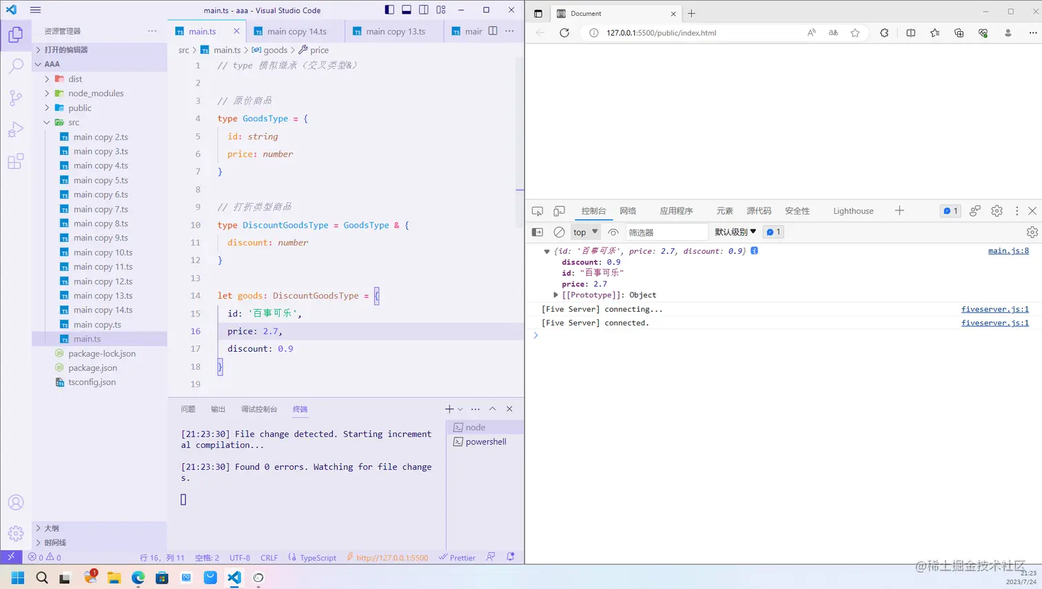Open the Manage gear menu in VS Code
The height and width of the screenshot is (589, 1042).
coord(16,534)
